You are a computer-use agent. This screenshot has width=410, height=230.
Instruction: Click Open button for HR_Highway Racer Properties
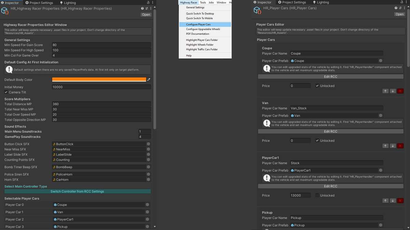click(x=146, y=15)
